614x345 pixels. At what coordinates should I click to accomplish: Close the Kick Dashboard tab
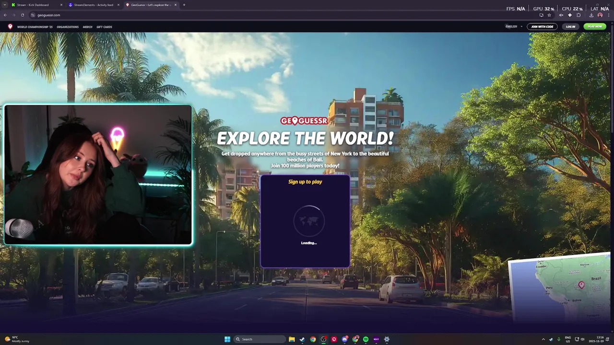pos(61,5)
